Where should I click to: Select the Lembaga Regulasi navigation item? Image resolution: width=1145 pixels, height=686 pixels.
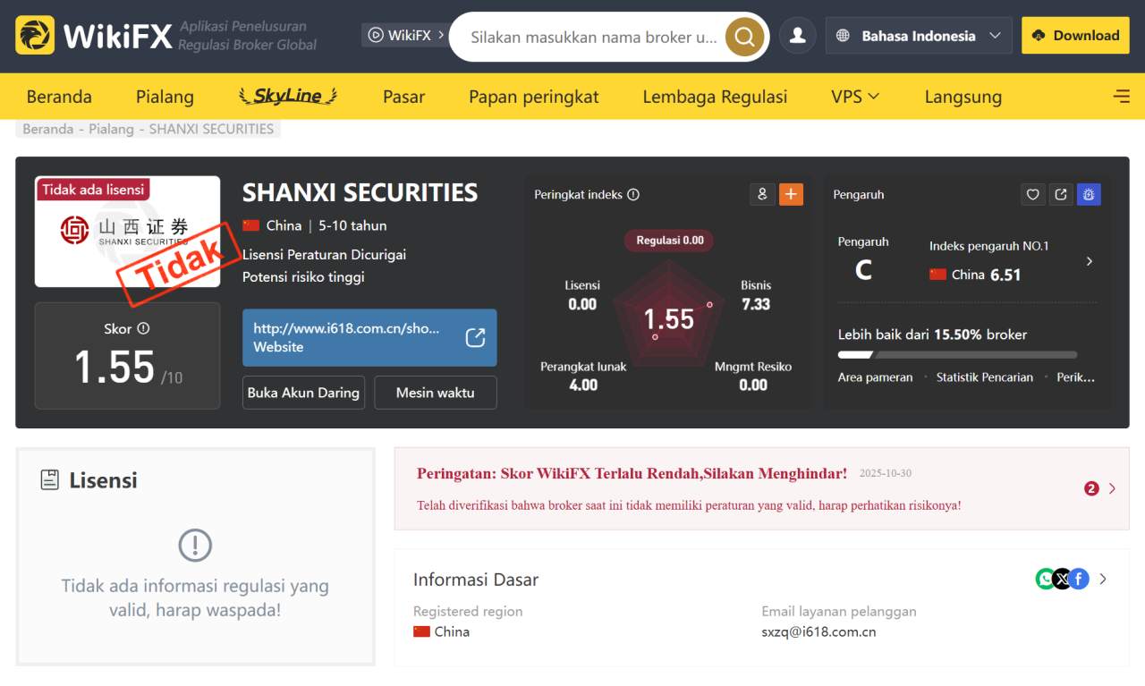pos(715,96)
